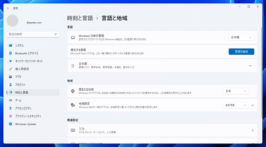Open Windows の表示言語 dropdown 日本語
This screenshot has height=147, width=266.
242,37
